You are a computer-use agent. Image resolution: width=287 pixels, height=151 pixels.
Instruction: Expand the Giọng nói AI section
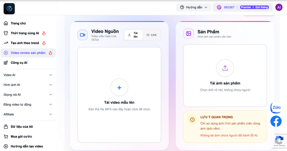pyautogui.click(x=28, y=95)
